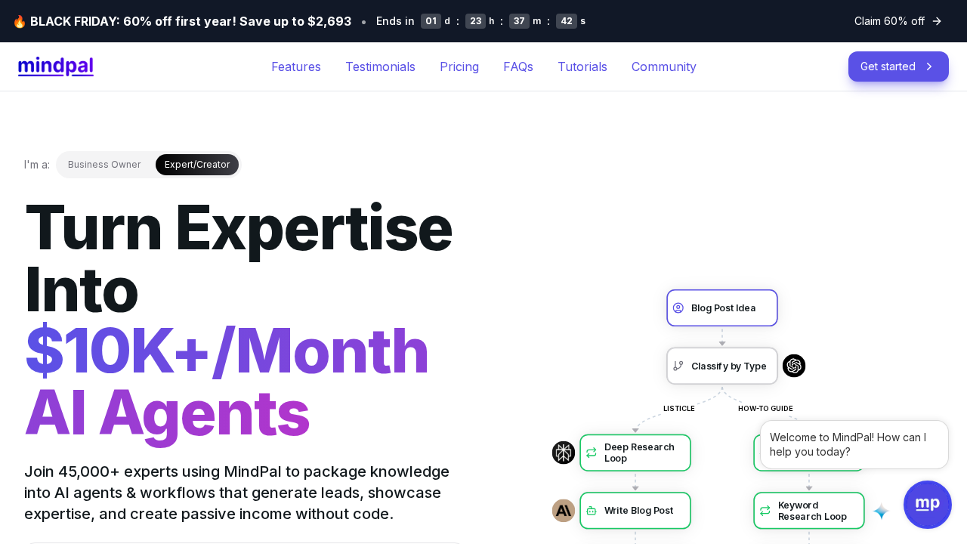Navigate to Community
The height and width of the screenshot is (544, 967).
(x=663, y=66)
